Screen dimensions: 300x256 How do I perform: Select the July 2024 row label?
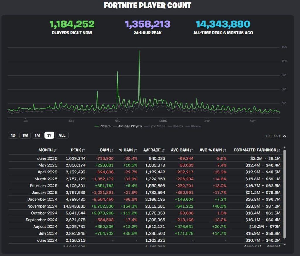point(48,233)
